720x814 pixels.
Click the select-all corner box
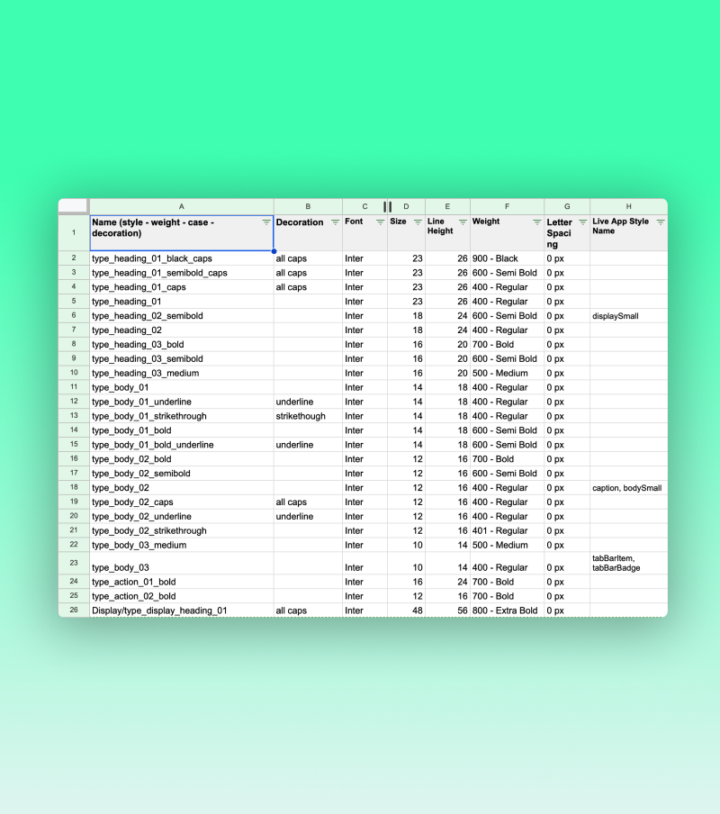(x=73, y=206)
